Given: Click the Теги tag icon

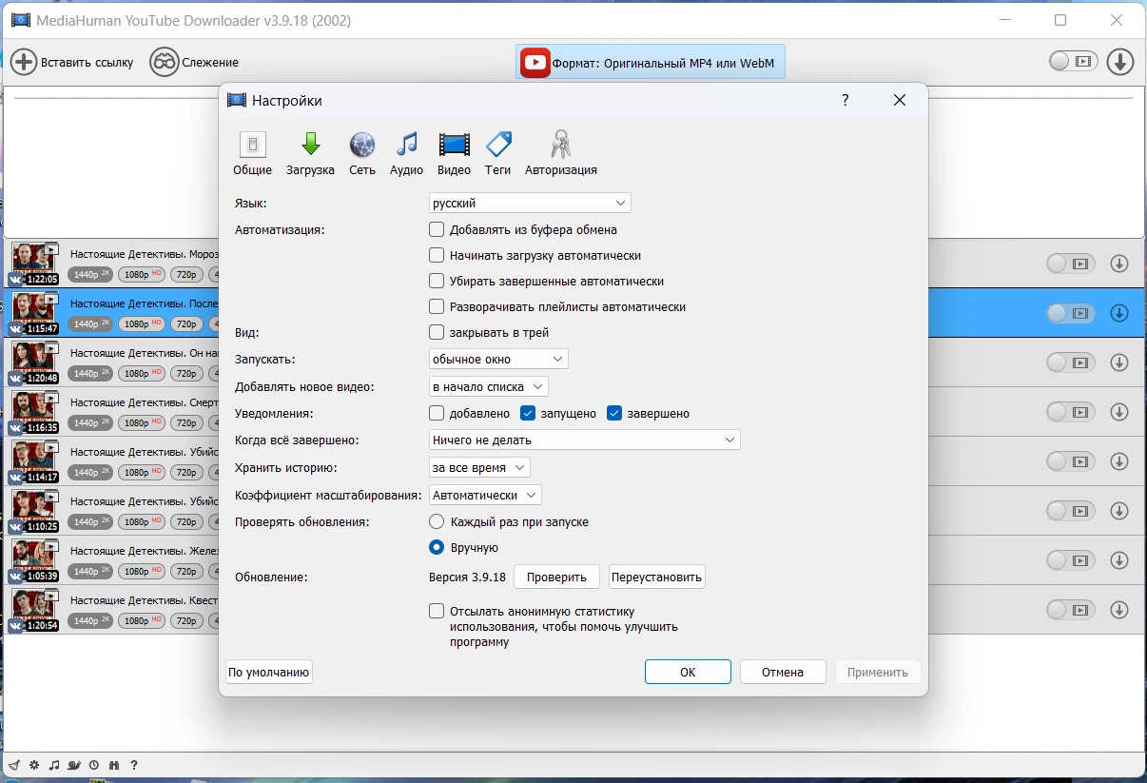Looking at the screenshot, I should [498, 154].
